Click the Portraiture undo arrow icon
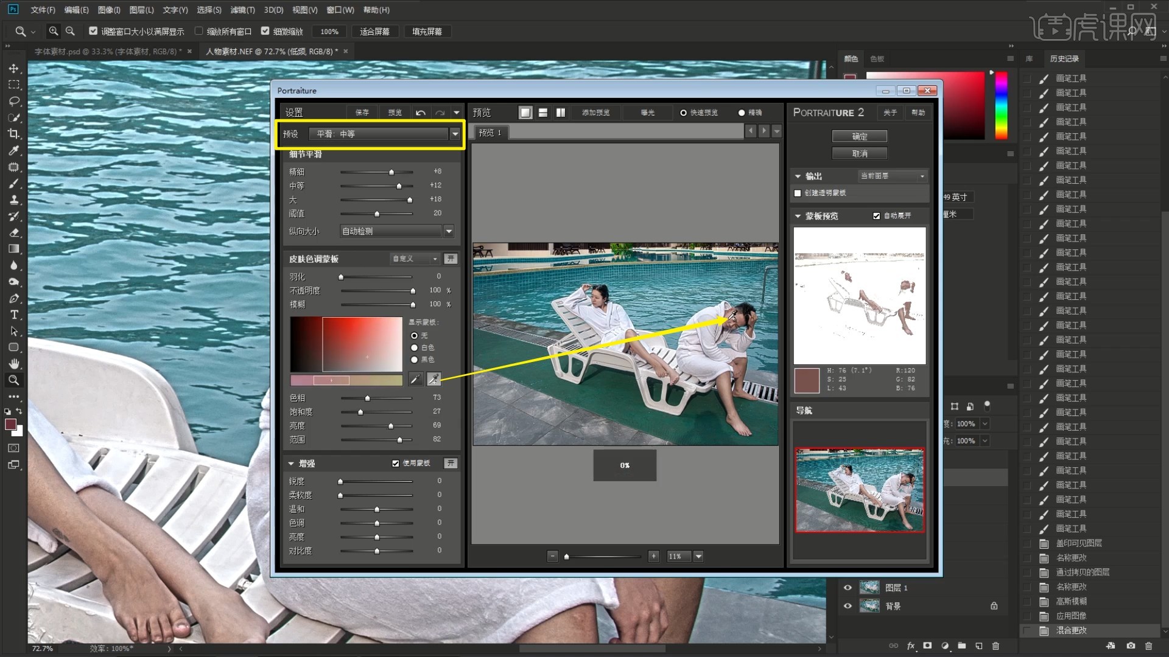 point(421,113)
